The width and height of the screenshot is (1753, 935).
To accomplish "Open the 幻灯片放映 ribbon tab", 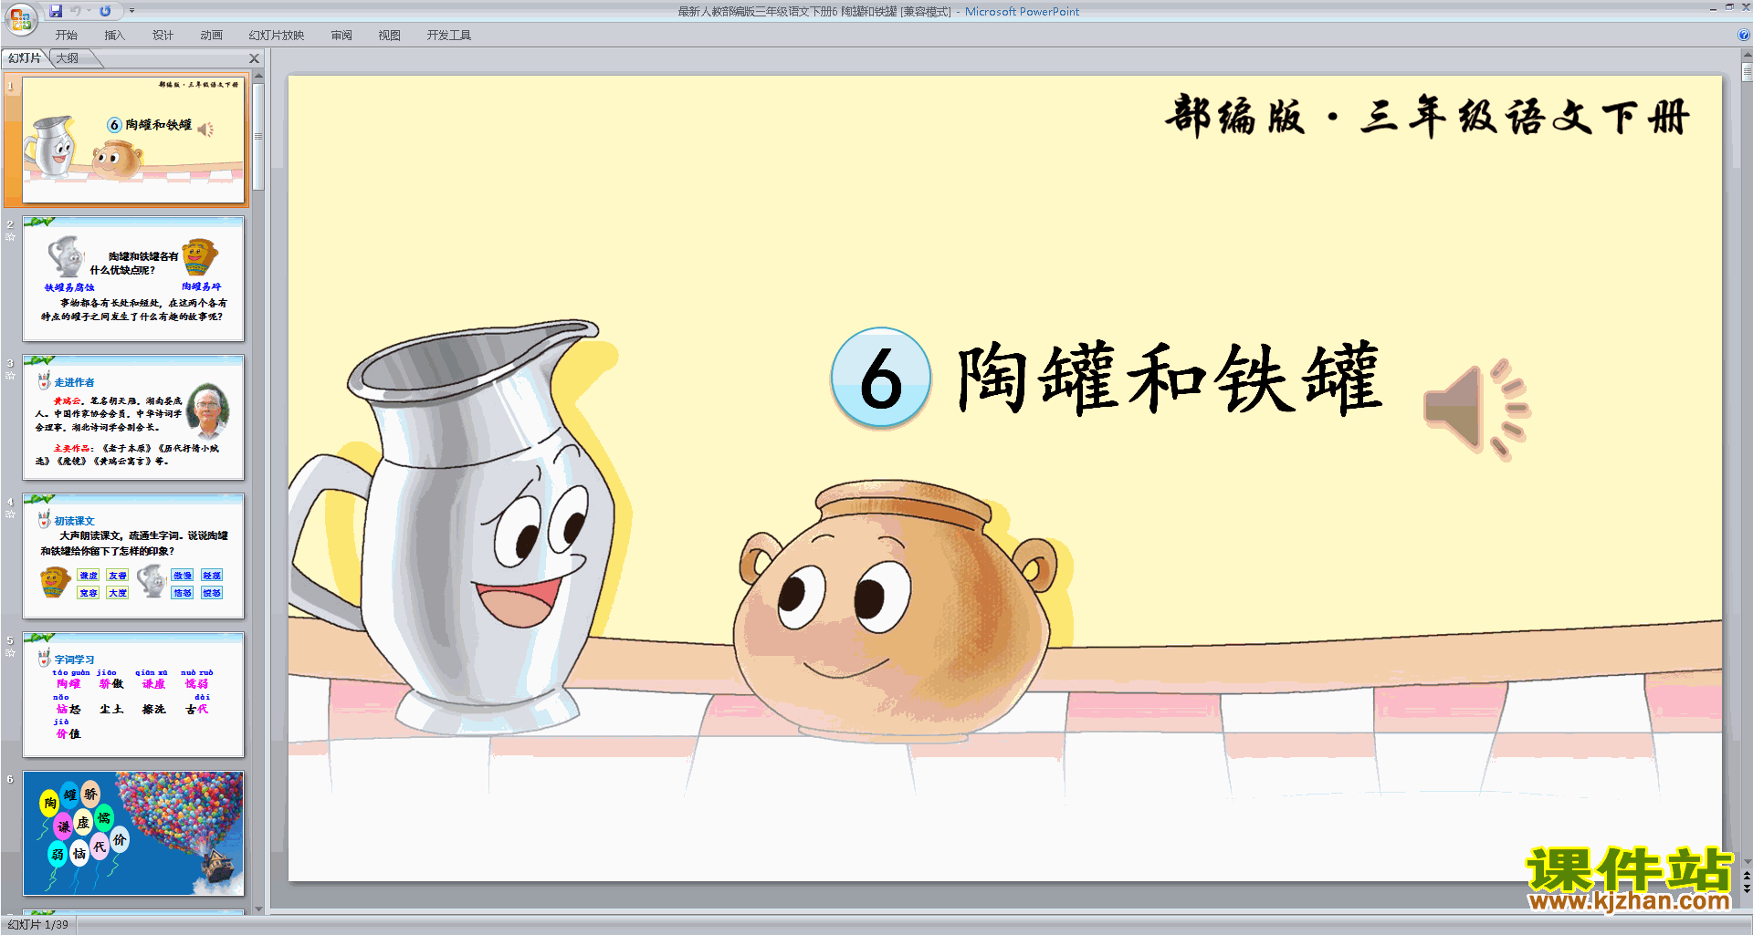I will pos(277,36).
